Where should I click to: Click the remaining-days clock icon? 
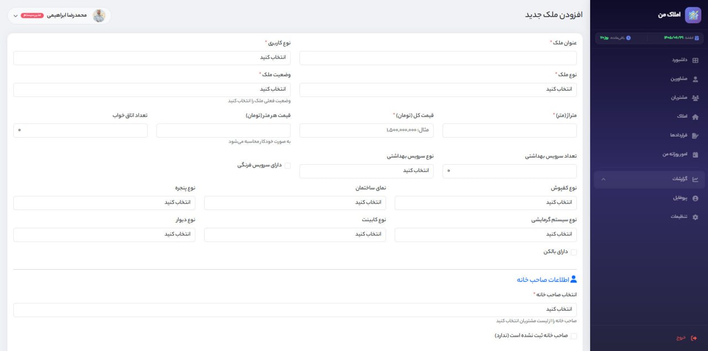(x=628, y=38)
